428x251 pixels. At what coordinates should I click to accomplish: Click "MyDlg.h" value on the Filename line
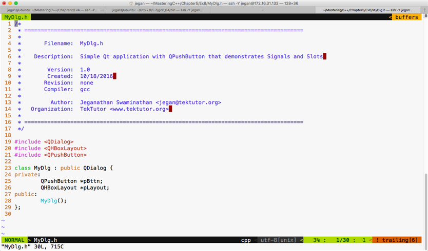(x=91, y=44)
